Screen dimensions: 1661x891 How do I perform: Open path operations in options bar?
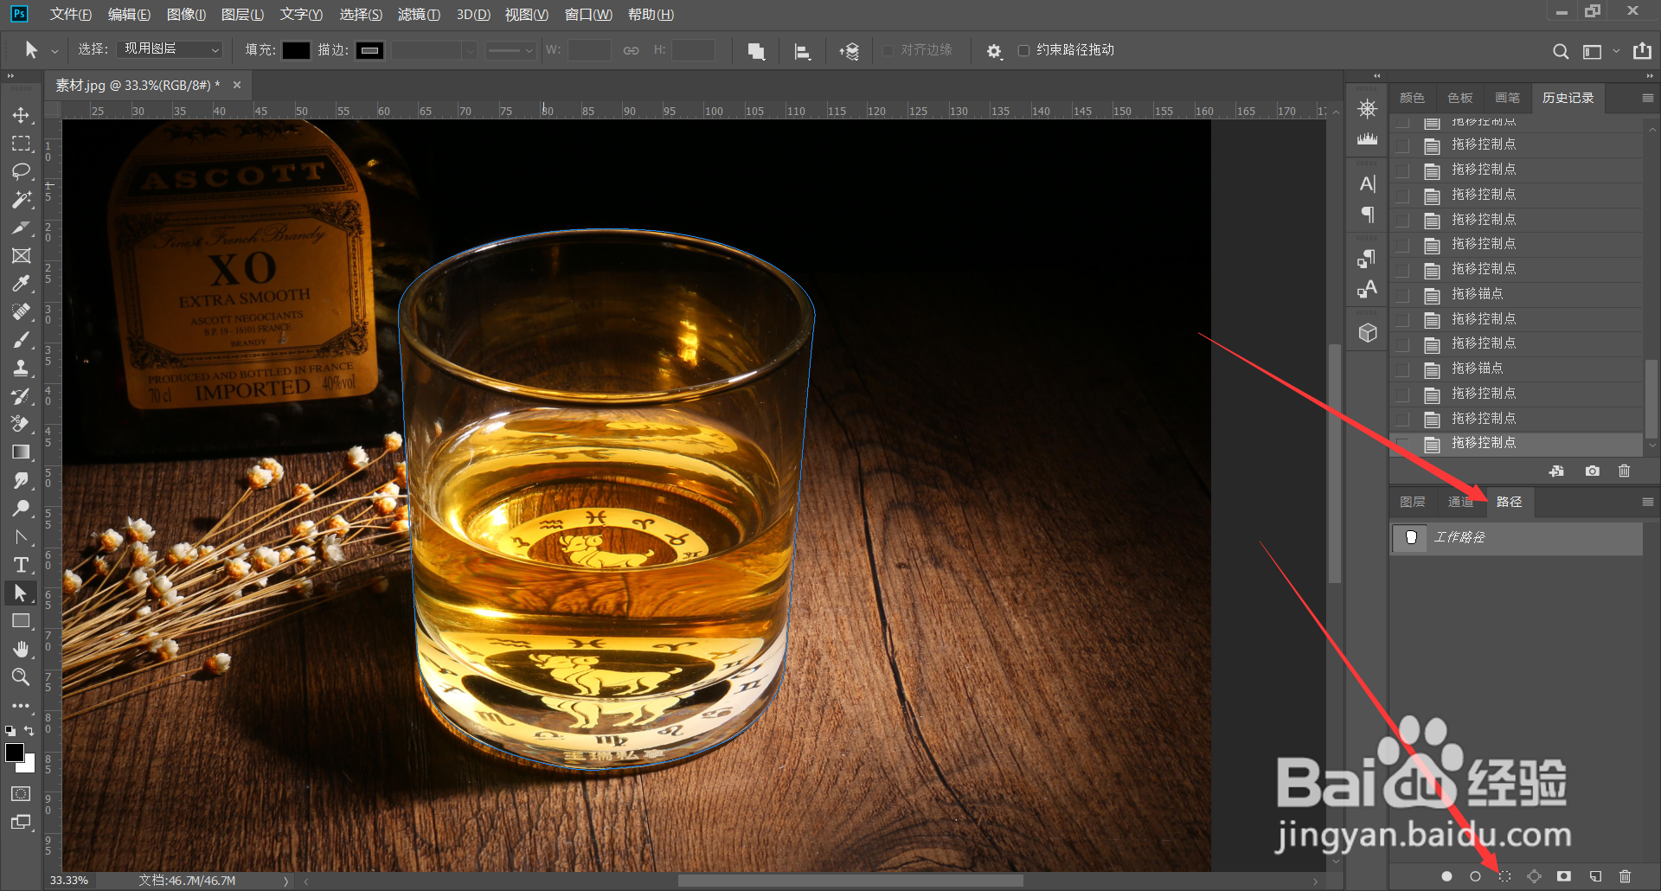(x=756, y=51)
